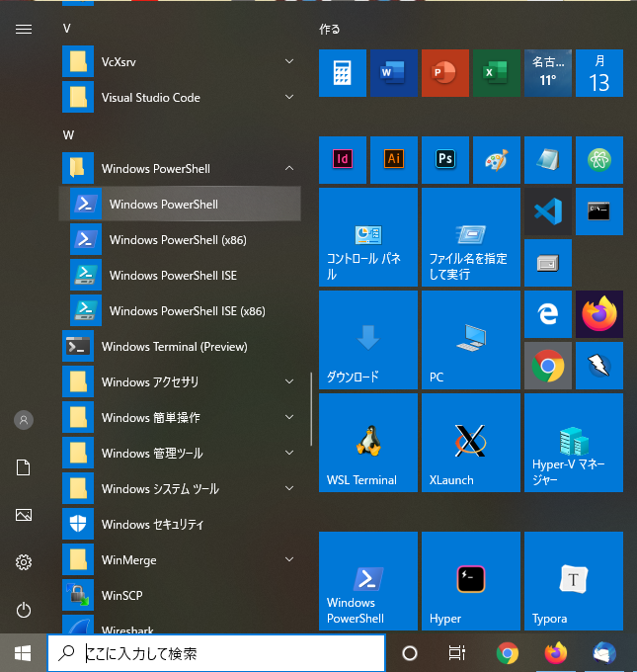Open the コントロール パネル tile
This screenshot has height=672, width=637.
[368, 237]
